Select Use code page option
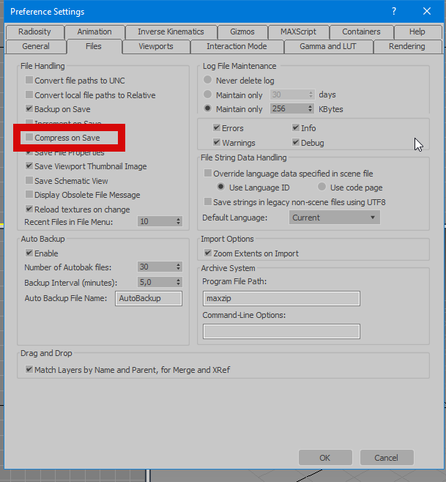The height and width of the screenshot is (482, 446). click(x=322, y=187)
